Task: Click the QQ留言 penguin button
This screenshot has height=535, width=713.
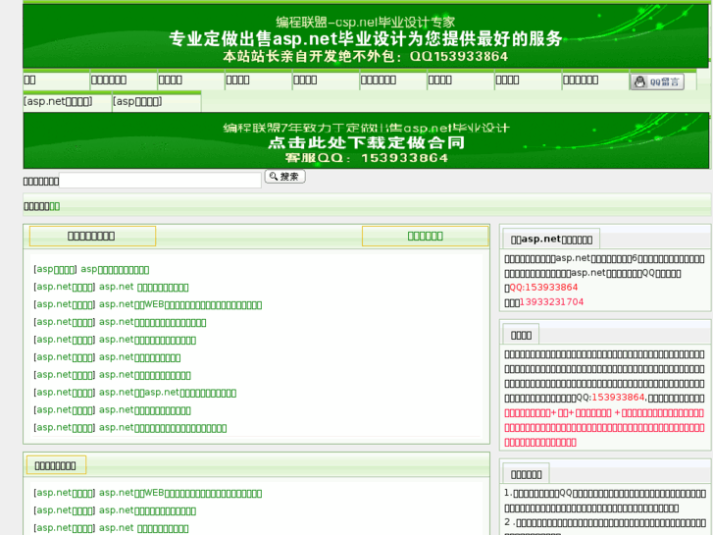Action: (x=657, y=81)
